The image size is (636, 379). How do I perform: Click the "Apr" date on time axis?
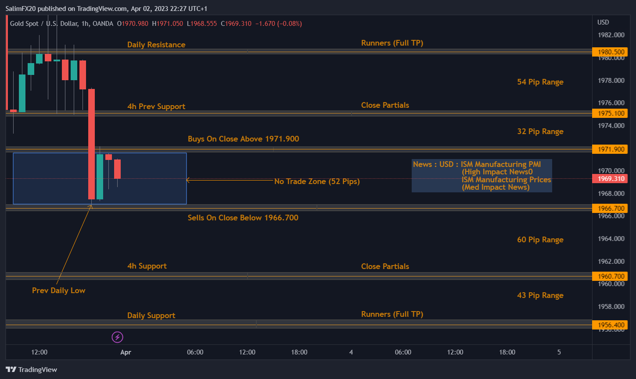126,352
